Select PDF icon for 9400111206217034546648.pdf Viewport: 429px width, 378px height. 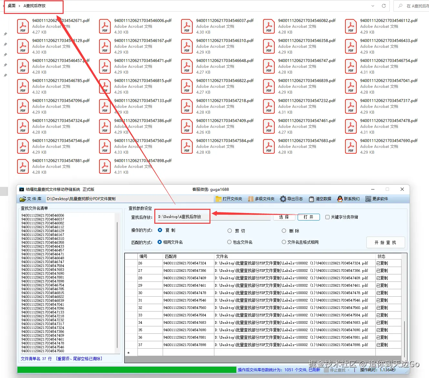click(x=187, y=66)
